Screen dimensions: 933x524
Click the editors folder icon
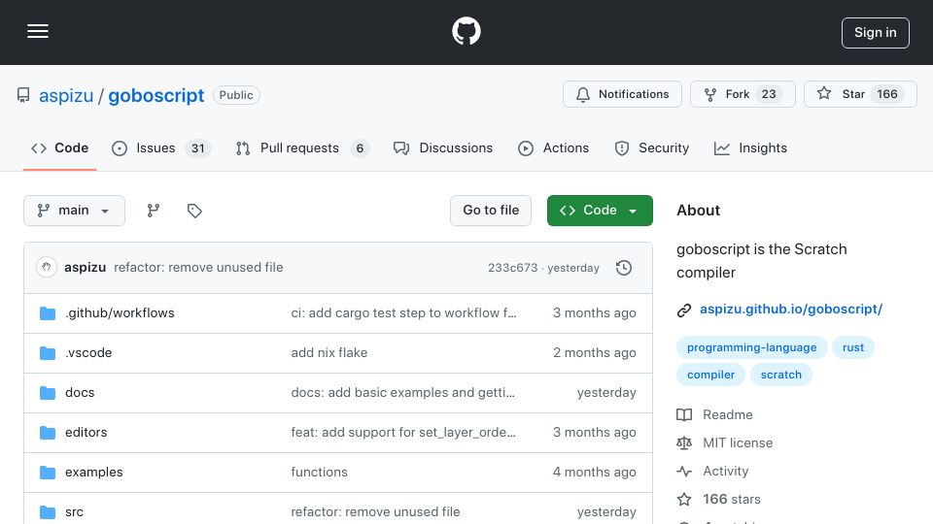click(48, 433)
